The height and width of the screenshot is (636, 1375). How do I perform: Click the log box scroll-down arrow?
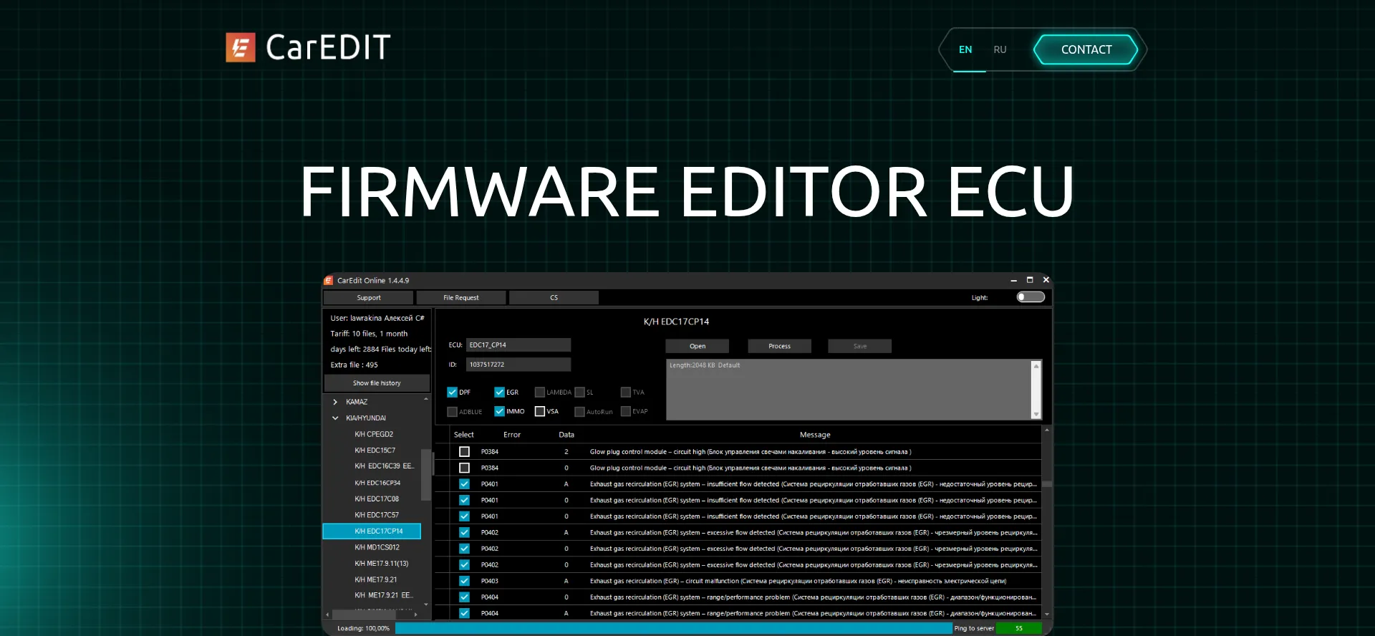(x=1036, y=414)
